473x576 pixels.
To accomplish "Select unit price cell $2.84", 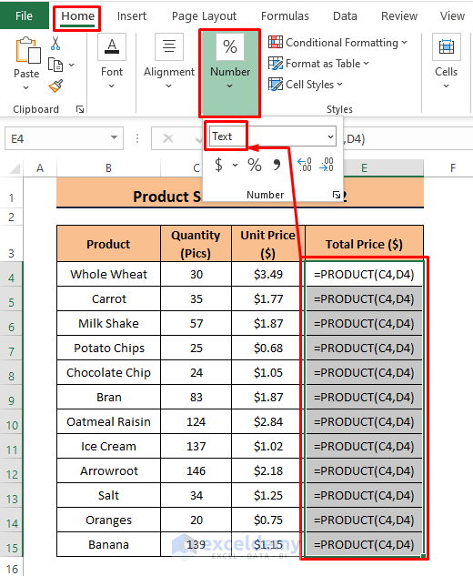I will point(267,421).
